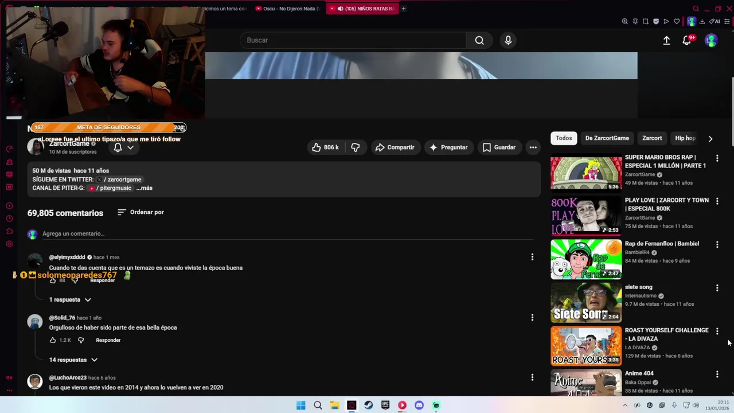Viewport: 734px width, 413px height.
Task: Like the @Solid_76 comment
Action: 53,340
